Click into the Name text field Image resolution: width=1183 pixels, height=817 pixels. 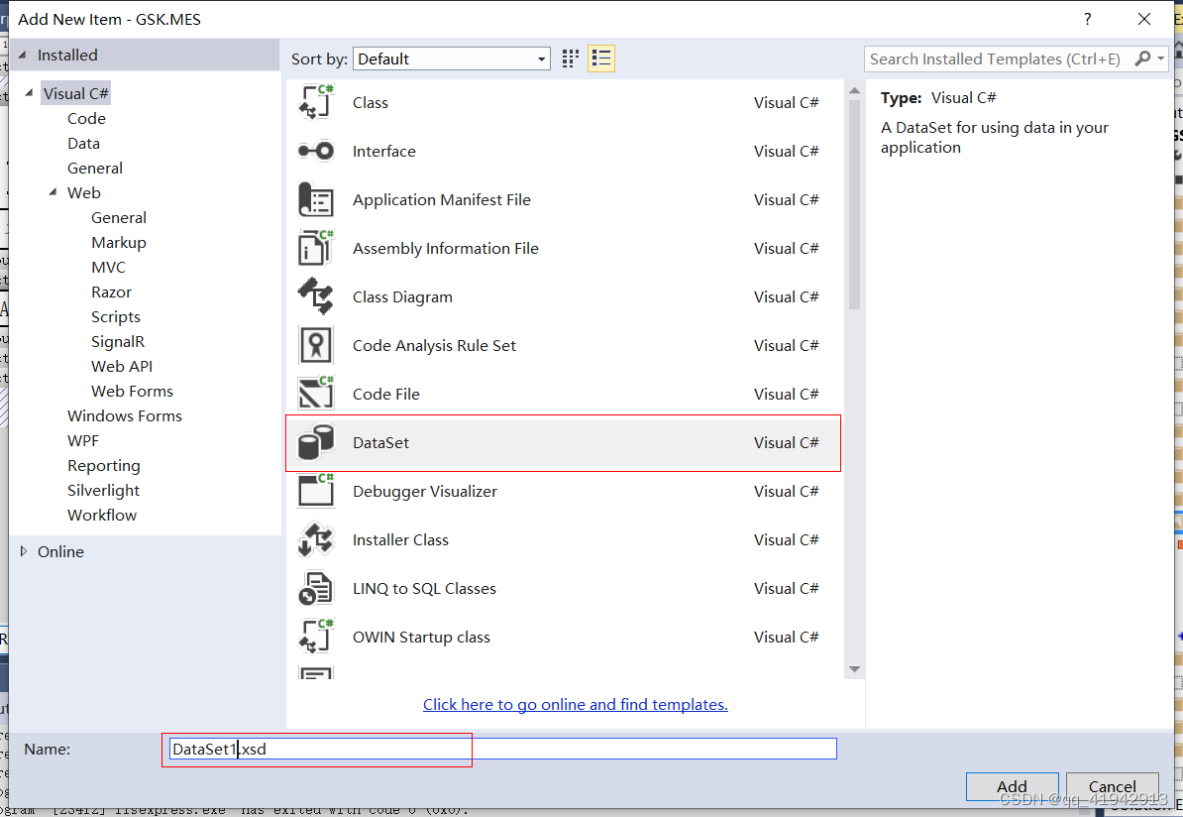click(502, 749)
